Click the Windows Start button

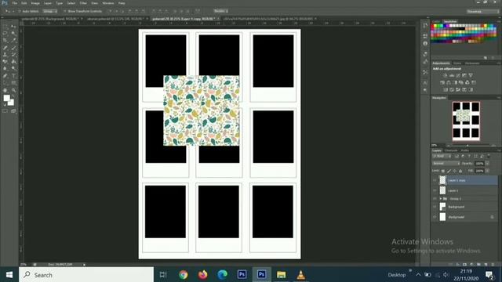point(9,275)
